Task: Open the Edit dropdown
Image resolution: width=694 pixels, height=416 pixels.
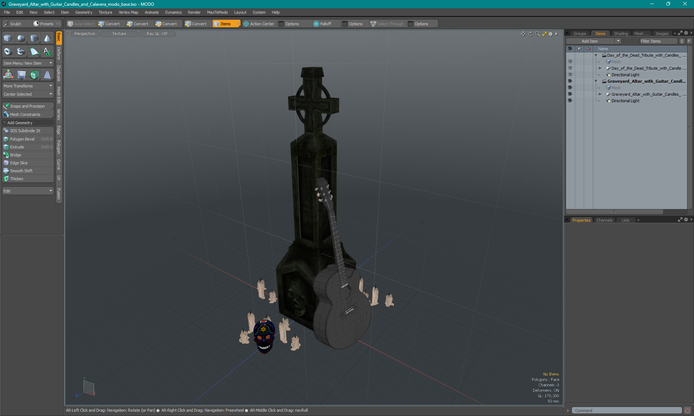Action: (28, 191)
